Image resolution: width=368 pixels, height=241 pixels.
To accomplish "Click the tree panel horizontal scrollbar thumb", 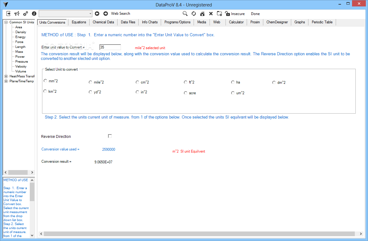I will 18,173.
